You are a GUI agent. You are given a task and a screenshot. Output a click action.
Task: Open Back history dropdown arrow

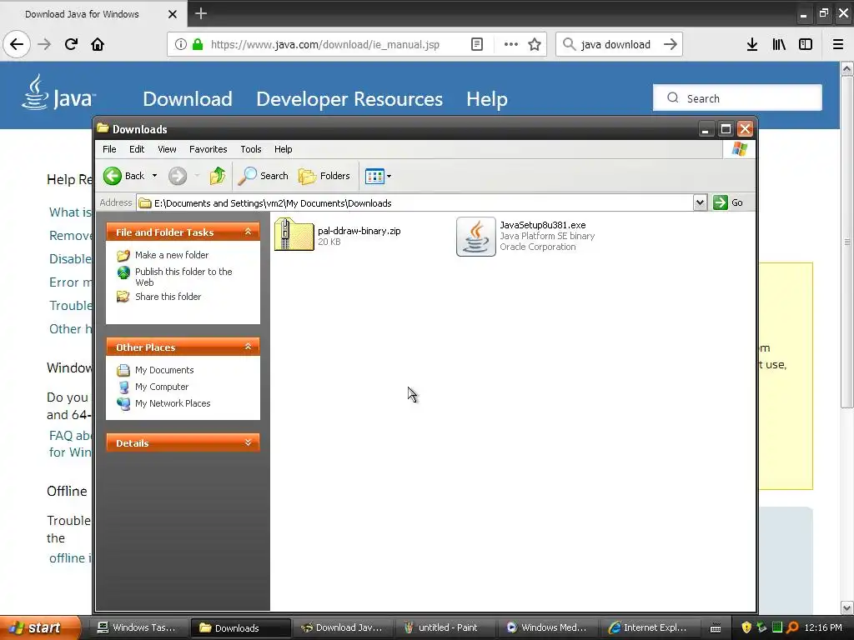pyautogui.click(x=154, y=176)
